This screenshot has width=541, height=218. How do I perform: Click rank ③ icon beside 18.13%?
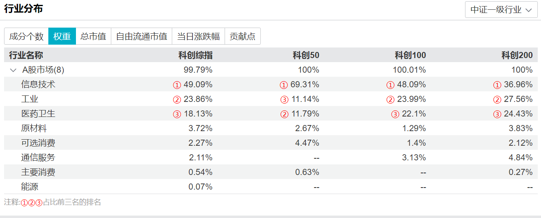point(177,114)
